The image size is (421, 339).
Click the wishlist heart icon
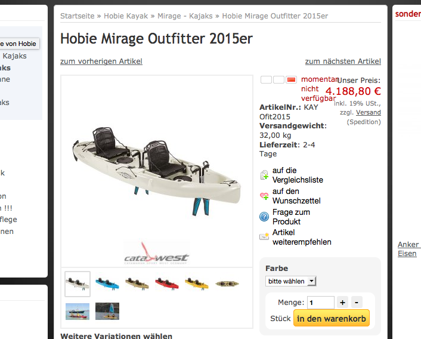(x=264, y=196)
